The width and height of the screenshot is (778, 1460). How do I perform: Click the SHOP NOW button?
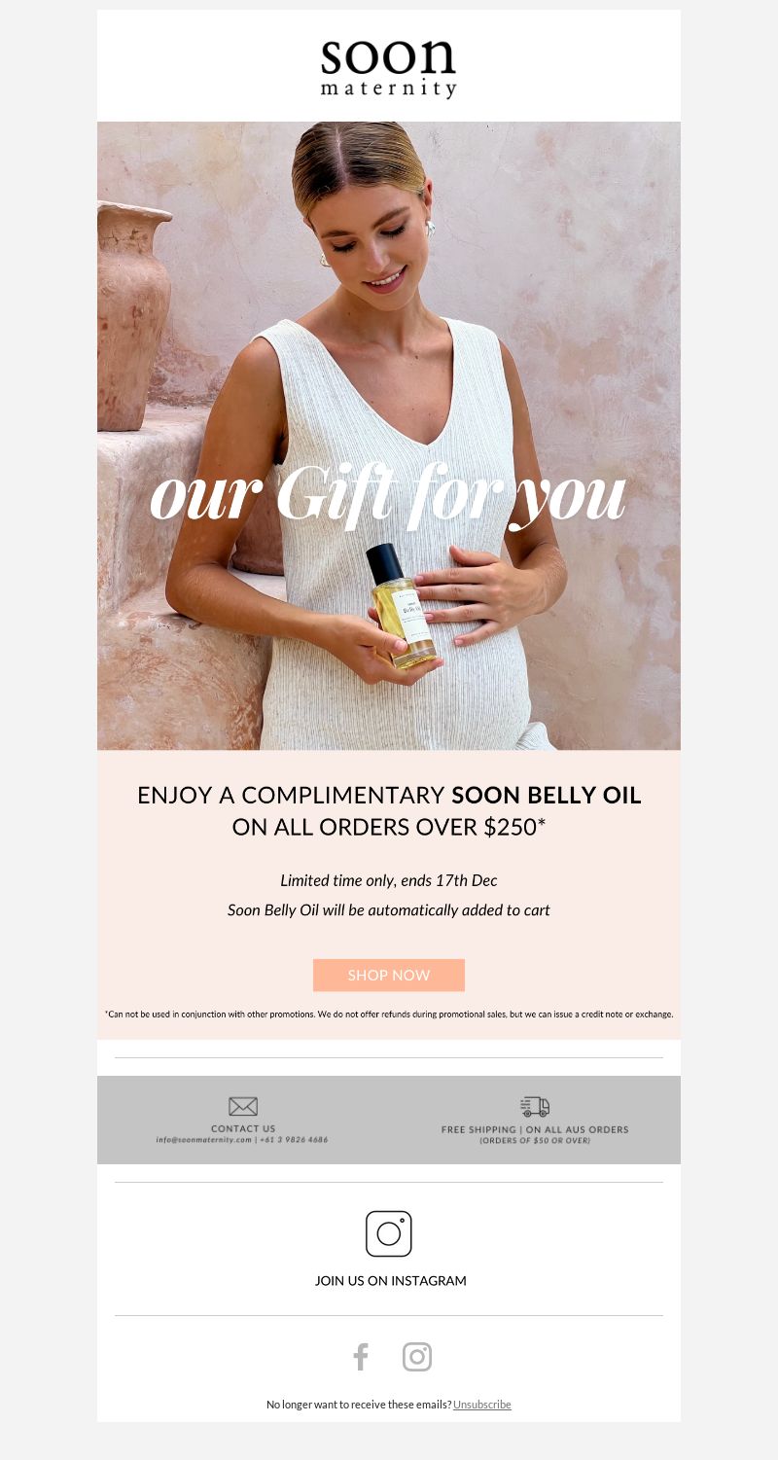389,975
